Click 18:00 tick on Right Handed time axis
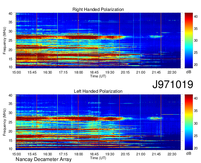Screen dimensions: 201x163 pos(79,72)
